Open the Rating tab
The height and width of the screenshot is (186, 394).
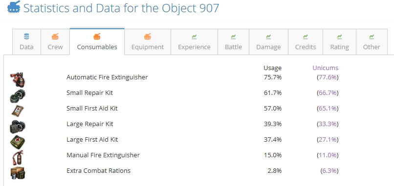[x=339, y=42]
